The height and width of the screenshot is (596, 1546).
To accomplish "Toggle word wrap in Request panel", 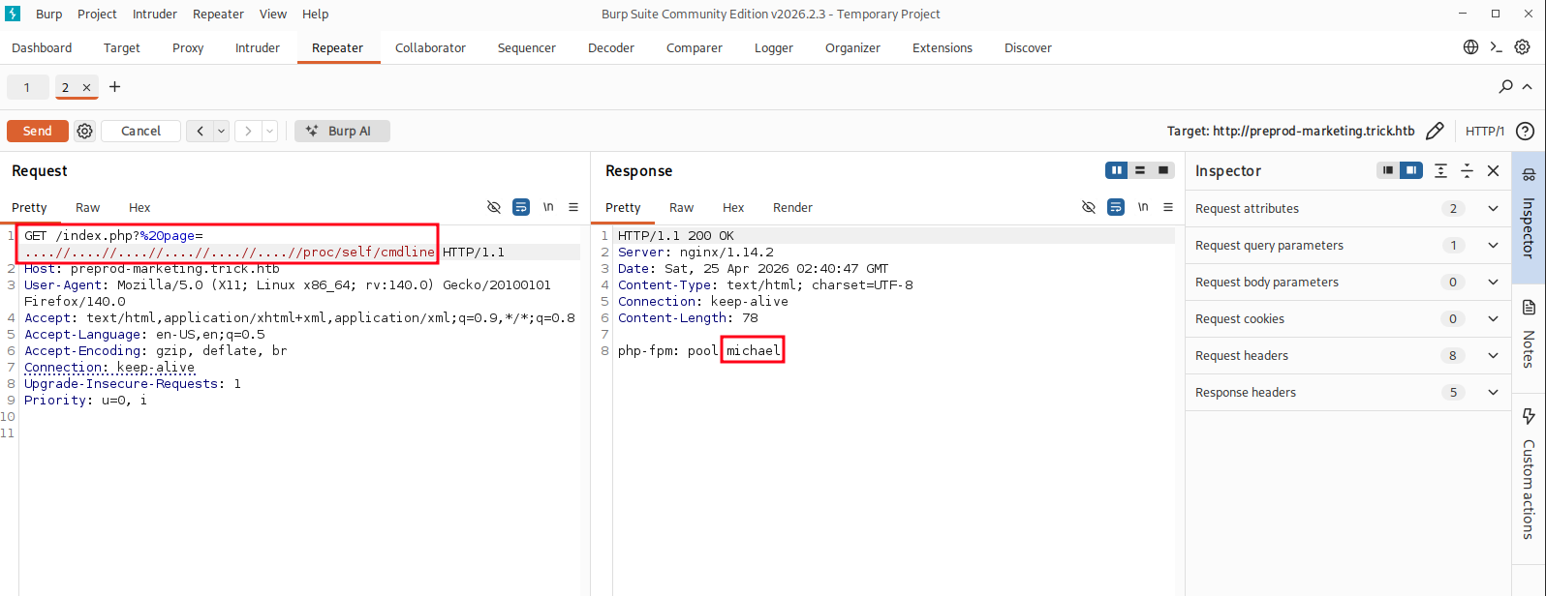I will click(x=521, y=207).
